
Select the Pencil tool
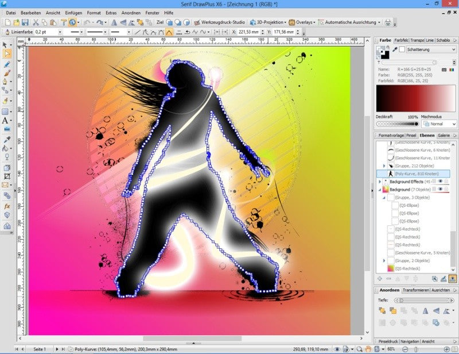click(x=7, y=64)
